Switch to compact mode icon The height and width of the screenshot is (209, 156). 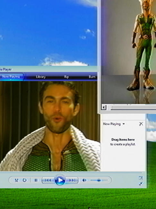point(141,184)
